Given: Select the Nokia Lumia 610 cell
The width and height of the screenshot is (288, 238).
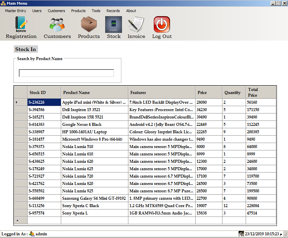Looking at the screenshot, I should pos(94,154).
